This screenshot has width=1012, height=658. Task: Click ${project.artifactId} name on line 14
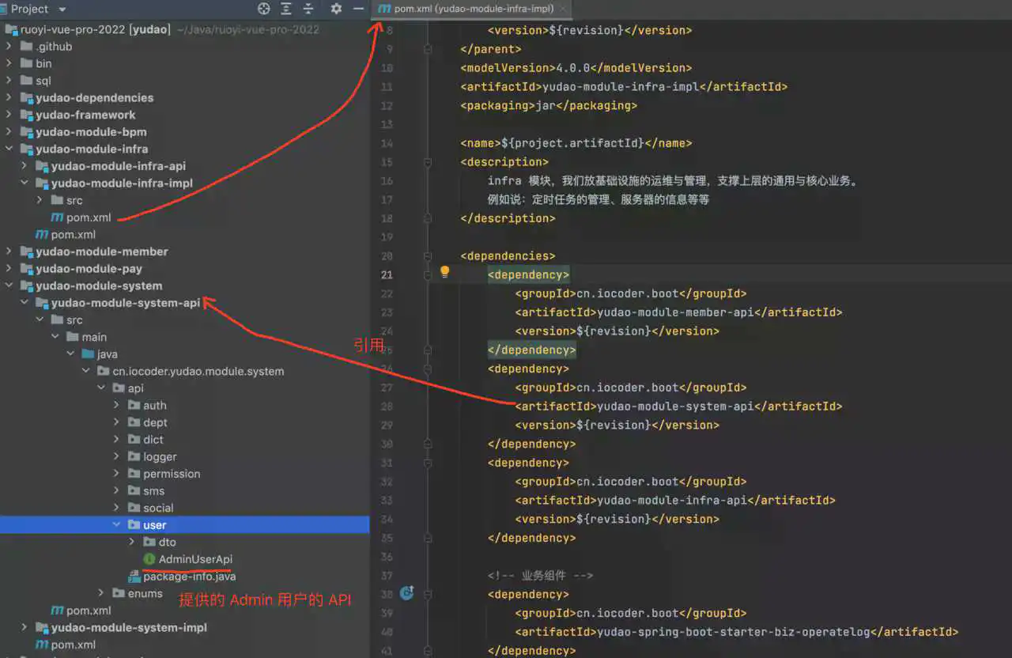(x=573, y=143)
